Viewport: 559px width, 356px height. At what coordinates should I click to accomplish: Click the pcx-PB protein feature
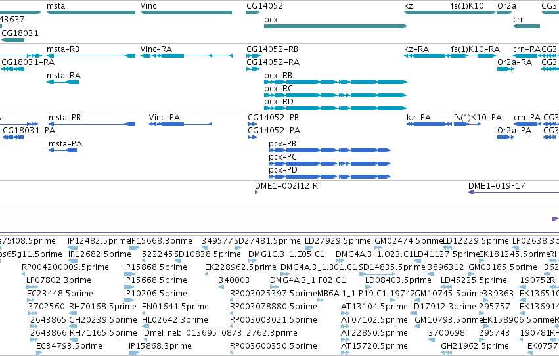pyautogui.click(x=330, y=150)
